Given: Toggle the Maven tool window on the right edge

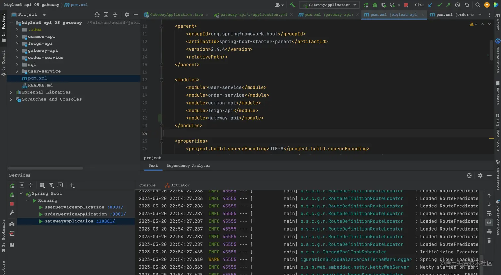Looking at the screenshot, I should click(x=498, y=23).
